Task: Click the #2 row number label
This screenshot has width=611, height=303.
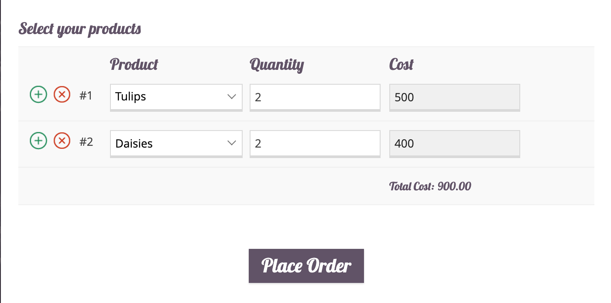Action: [86, 142]
